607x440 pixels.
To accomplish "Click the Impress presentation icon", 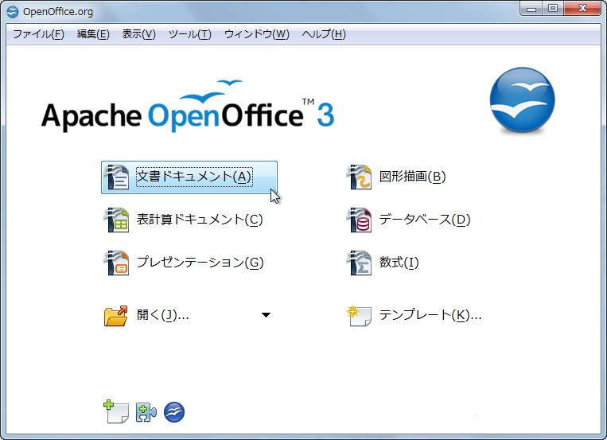I will [x=116, y=263].
